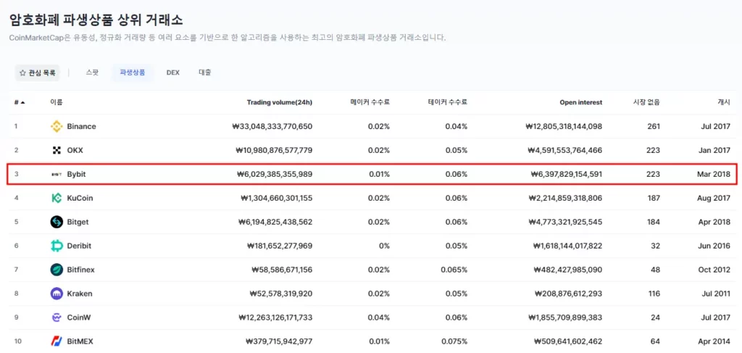This screenshot has width=742, height=353.
Task: Click Bitfinex launch date Oct 2012
Action: [714, 270]
